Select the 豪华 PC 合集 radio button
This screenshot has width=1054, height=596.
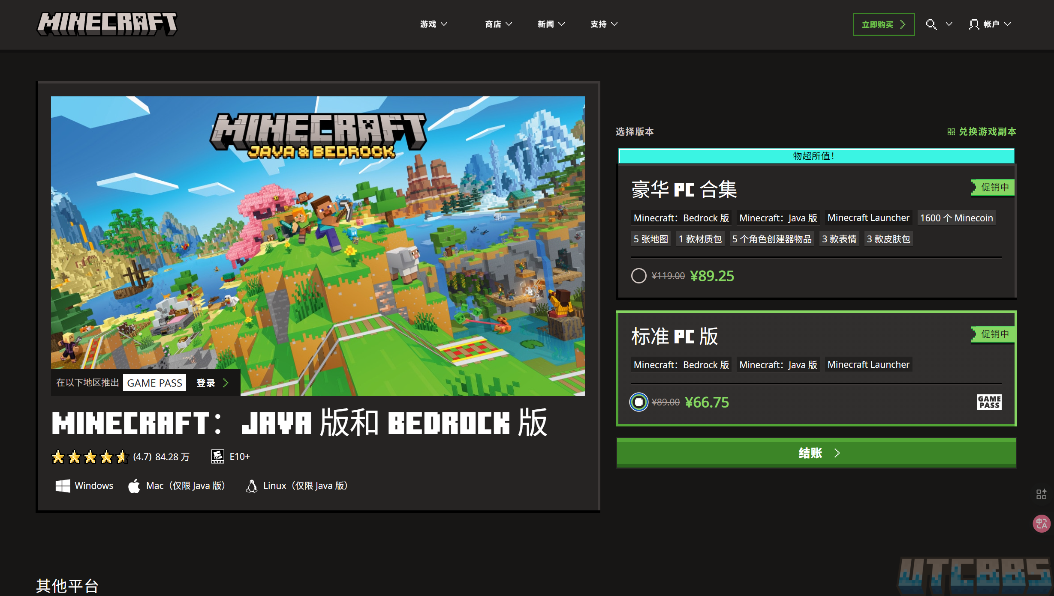(638, 276)
